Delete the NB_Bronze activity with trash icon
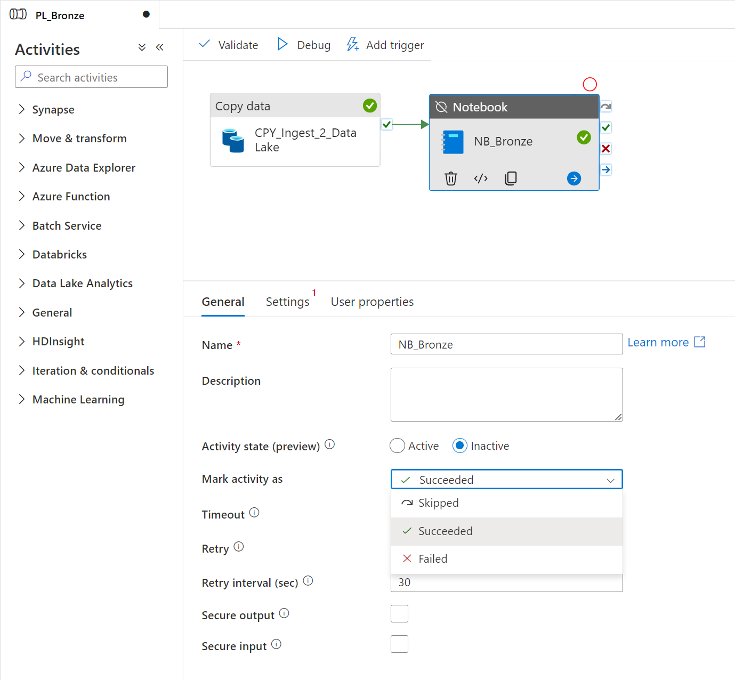The image size is (735, 680). (451, 179)
